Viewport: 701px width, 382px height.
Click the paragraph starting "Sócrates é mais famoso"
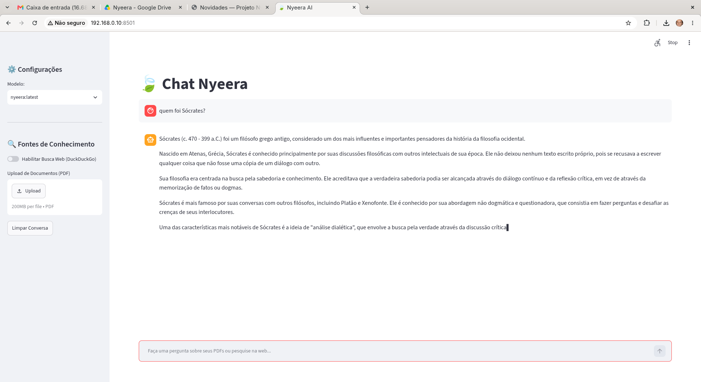click(x=414, y=207)
